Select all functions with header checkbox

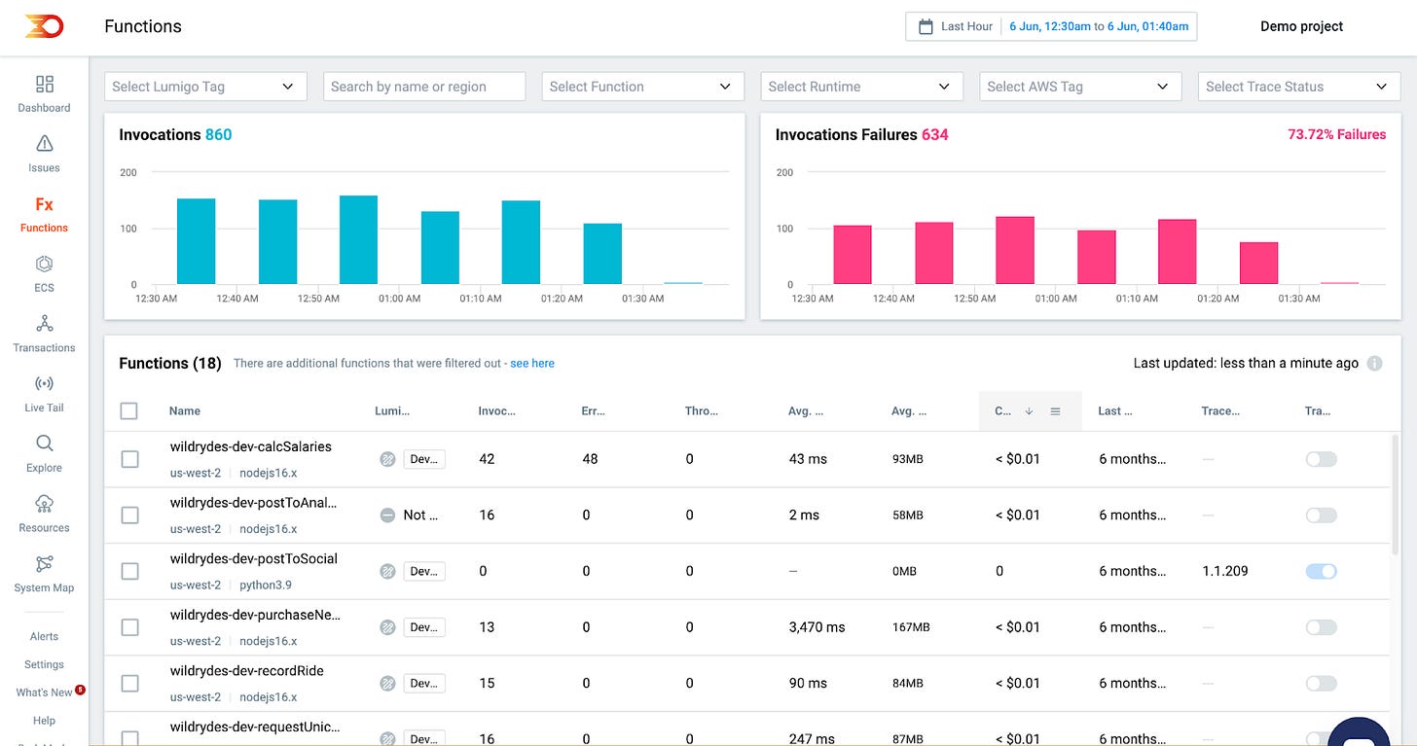point(129,411)
